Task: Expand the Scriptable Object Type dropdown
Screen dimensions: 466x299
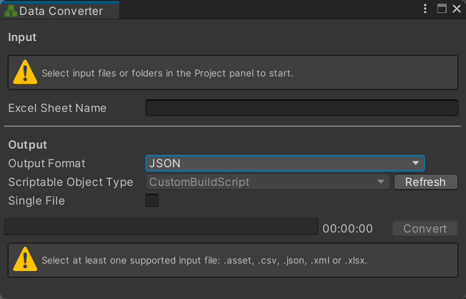Action: pyautogui.click(x=267, y=182)
